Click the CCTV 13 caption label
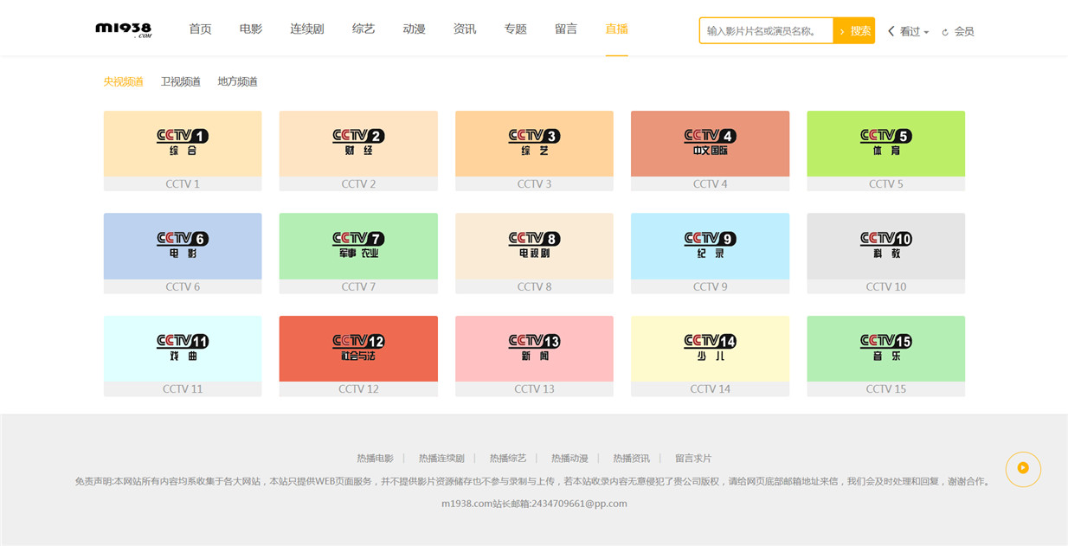 (x=534, y=389)
